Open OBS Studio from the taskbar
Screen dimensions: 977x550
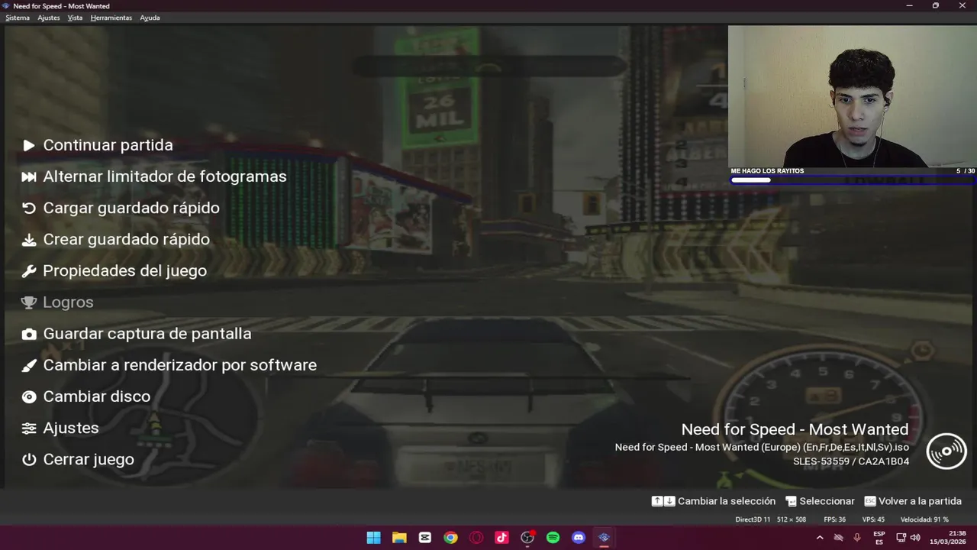pyautogui.click(x=527, y=538)
